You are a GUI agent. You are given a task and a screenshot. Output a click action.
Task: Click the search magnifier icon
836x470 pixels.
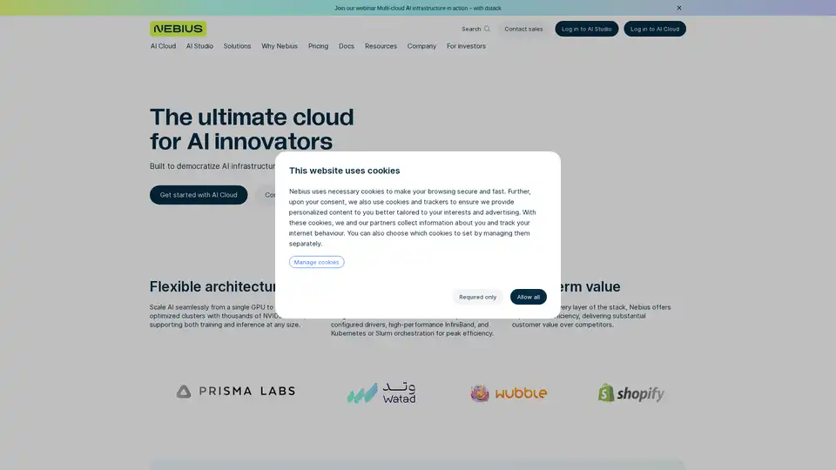[487, 29]
